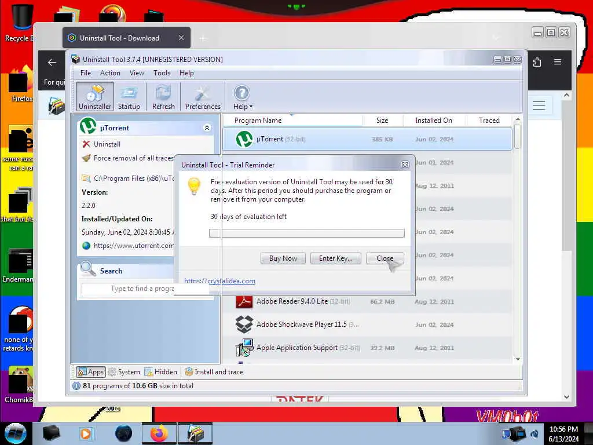Select the µTorrent row in program list

click(x=367, y=139)
